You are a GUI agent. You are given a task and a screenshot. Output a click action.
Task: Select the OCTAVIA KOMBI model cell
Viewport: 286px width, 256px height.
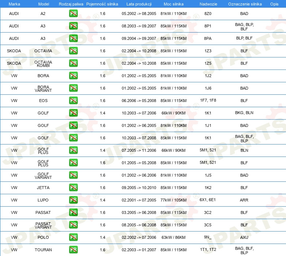(43, 64)
